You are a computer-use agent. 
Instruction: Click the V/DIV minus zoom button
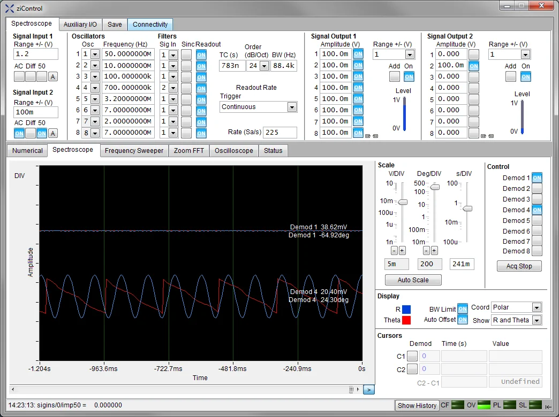[x=394, y=251]
